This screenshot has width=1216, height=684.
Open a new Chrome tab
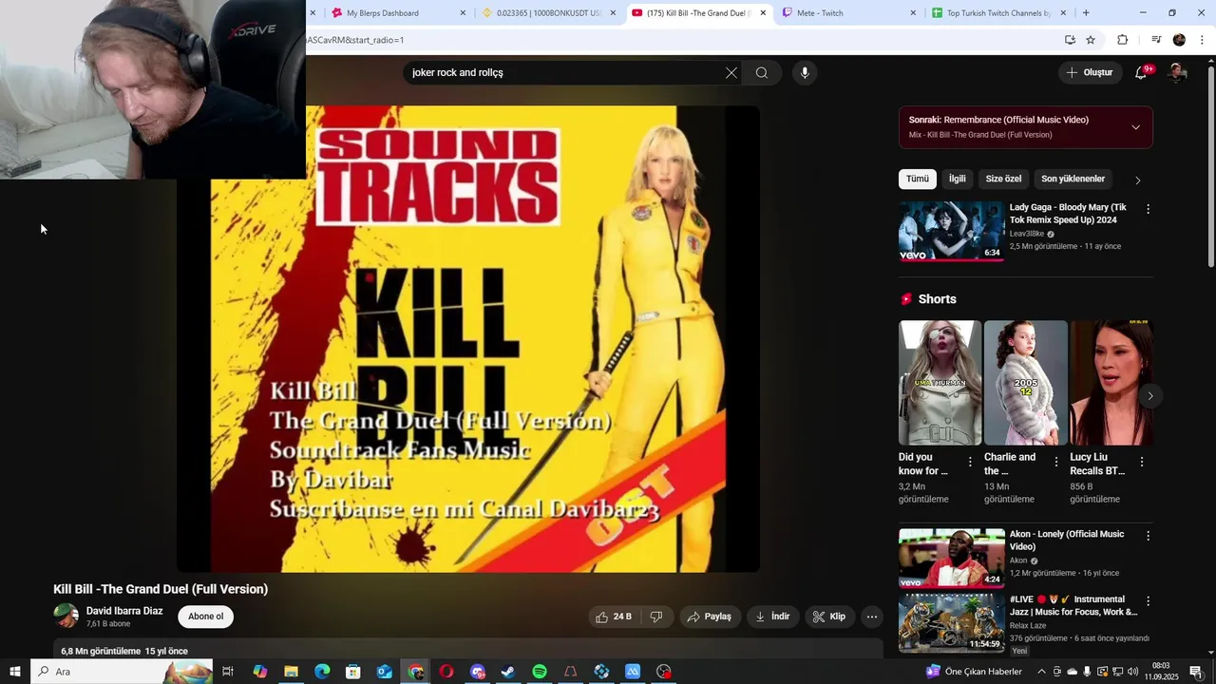[x=1086, y=13]
